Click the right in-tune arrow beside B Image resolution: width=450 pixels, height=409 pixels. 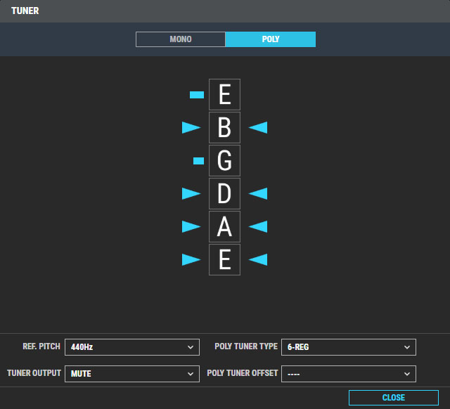(x=258, y=128)
